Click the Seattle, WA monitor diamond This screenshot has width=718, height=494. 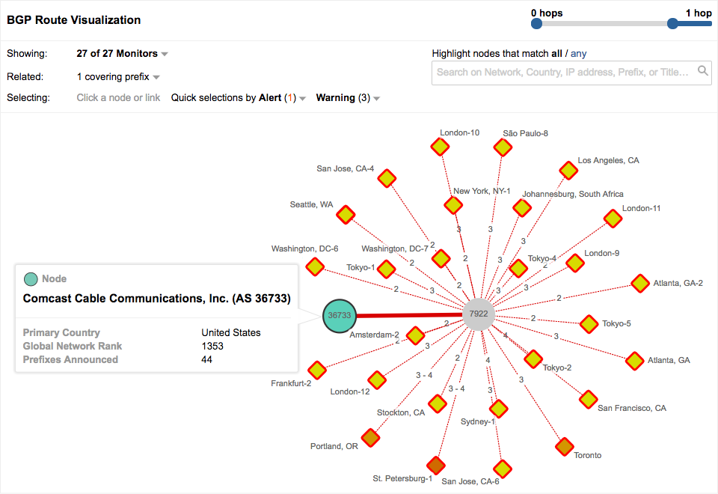tap(345, 216)
